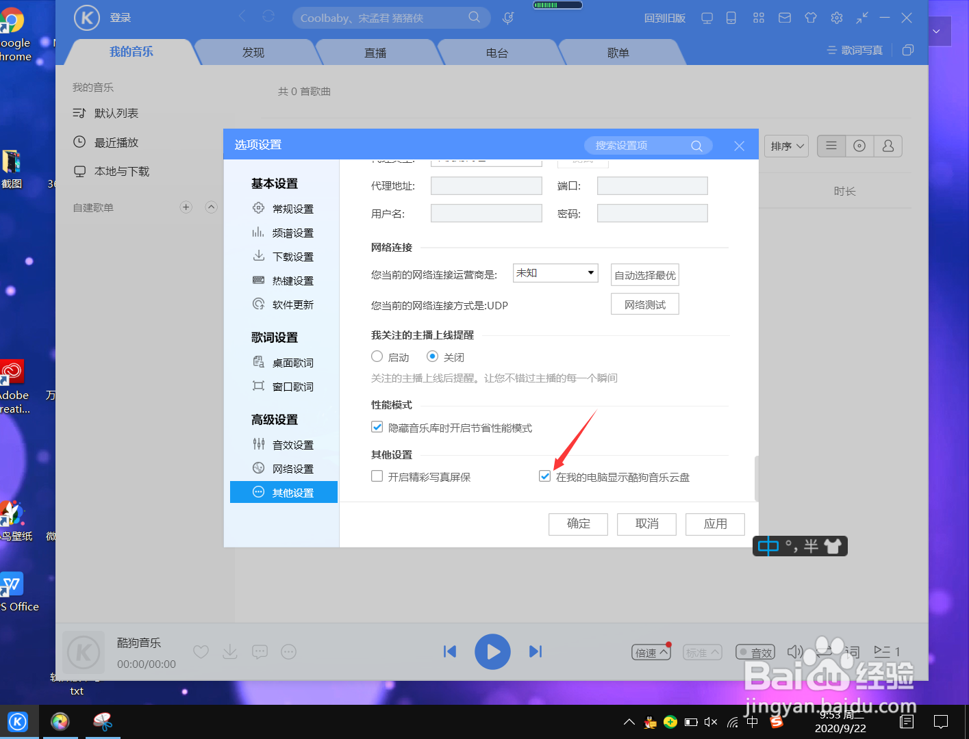Click the mail icon in the title bar
The width and height of the screenshot is (969, 739).
click(x=784, y=18)
